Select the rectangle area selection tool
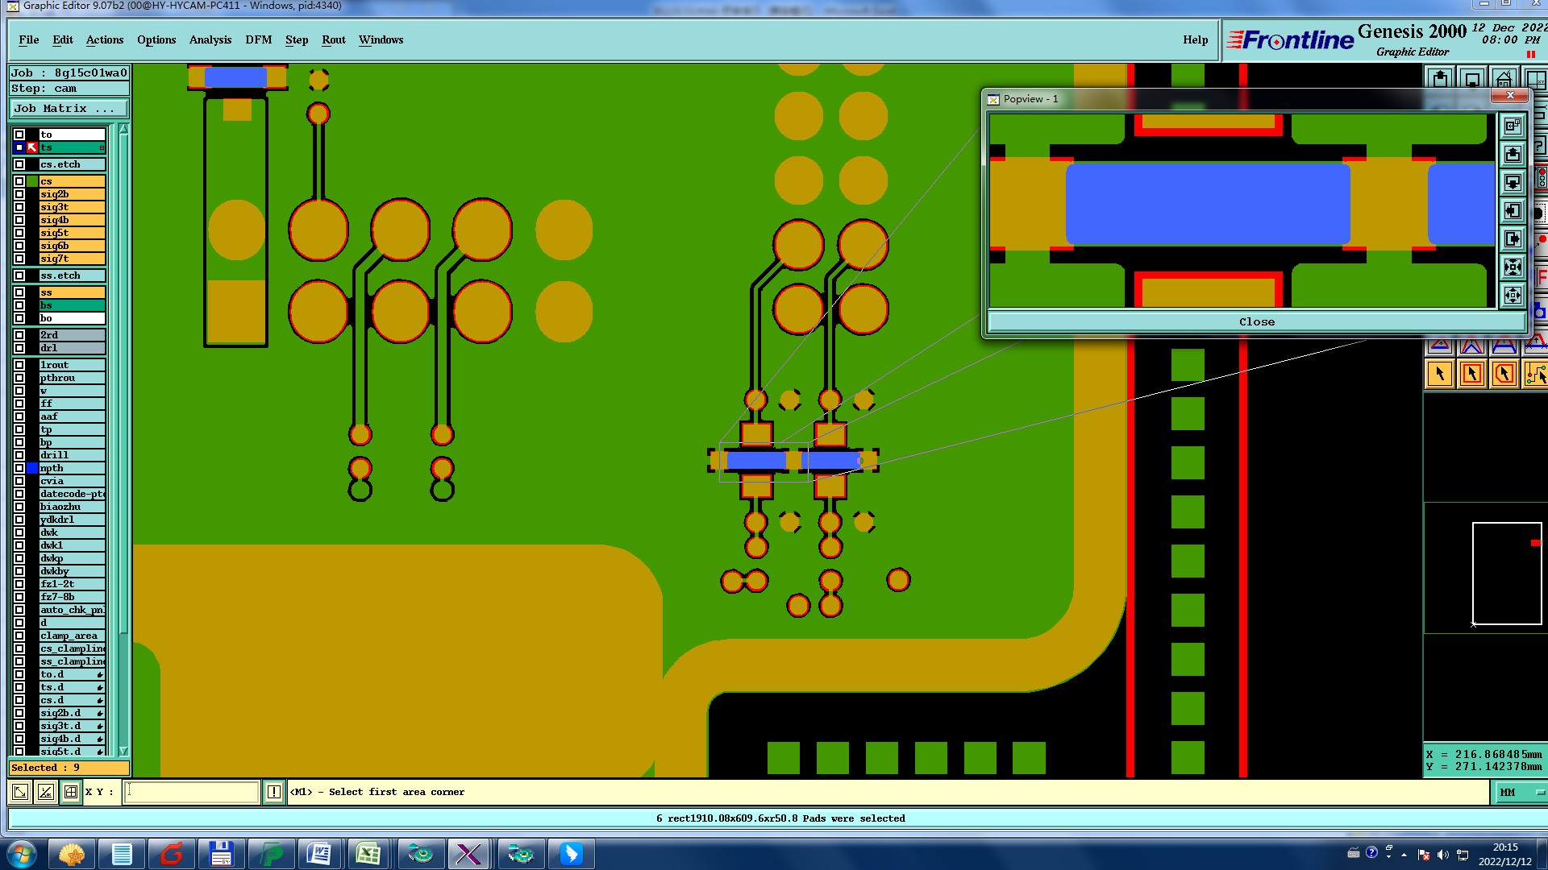Image resolution: width=1548 pixels, height=870 pixels. 1472,374
